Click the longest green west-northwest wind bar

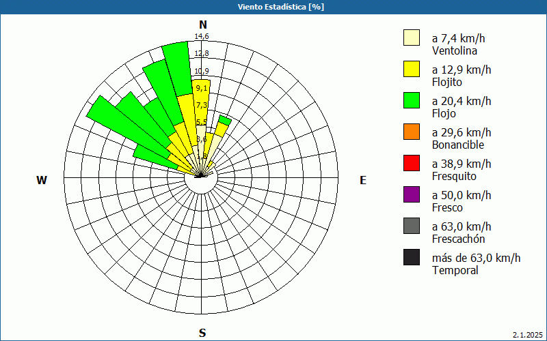(x=129, y=129)
